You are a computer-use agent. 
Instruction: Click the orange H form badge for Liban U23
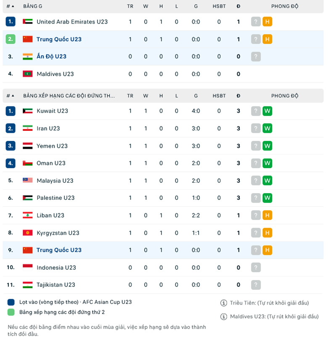(x=267, y=215)
